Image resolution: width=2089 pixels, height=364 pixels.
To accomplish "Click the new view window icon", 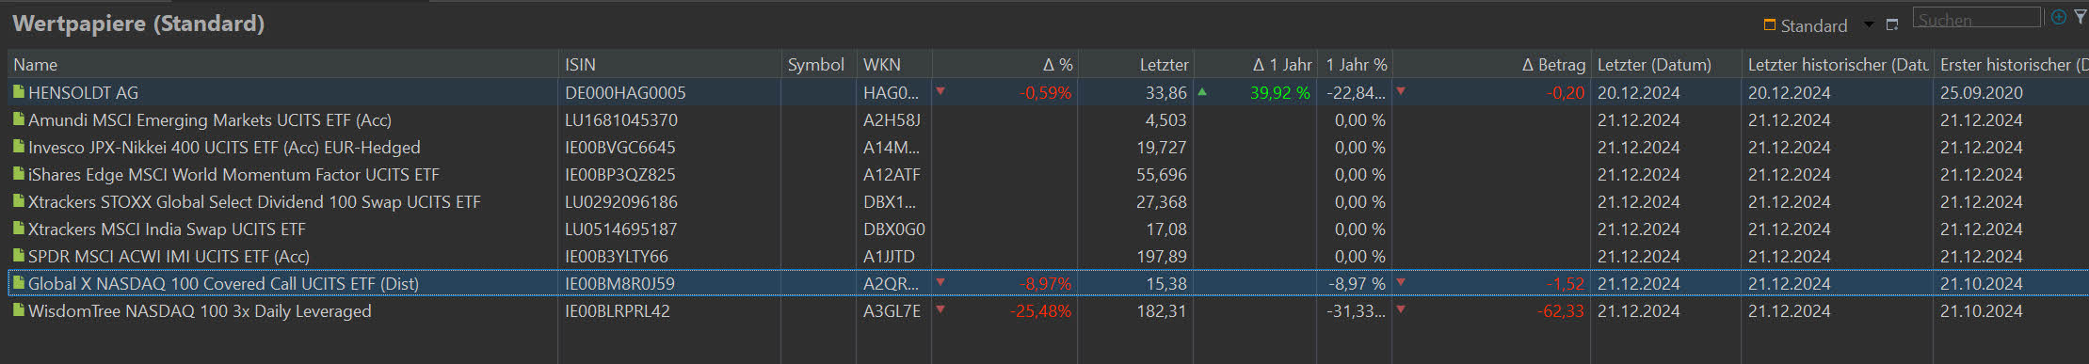I will [x=1892, y=25].
